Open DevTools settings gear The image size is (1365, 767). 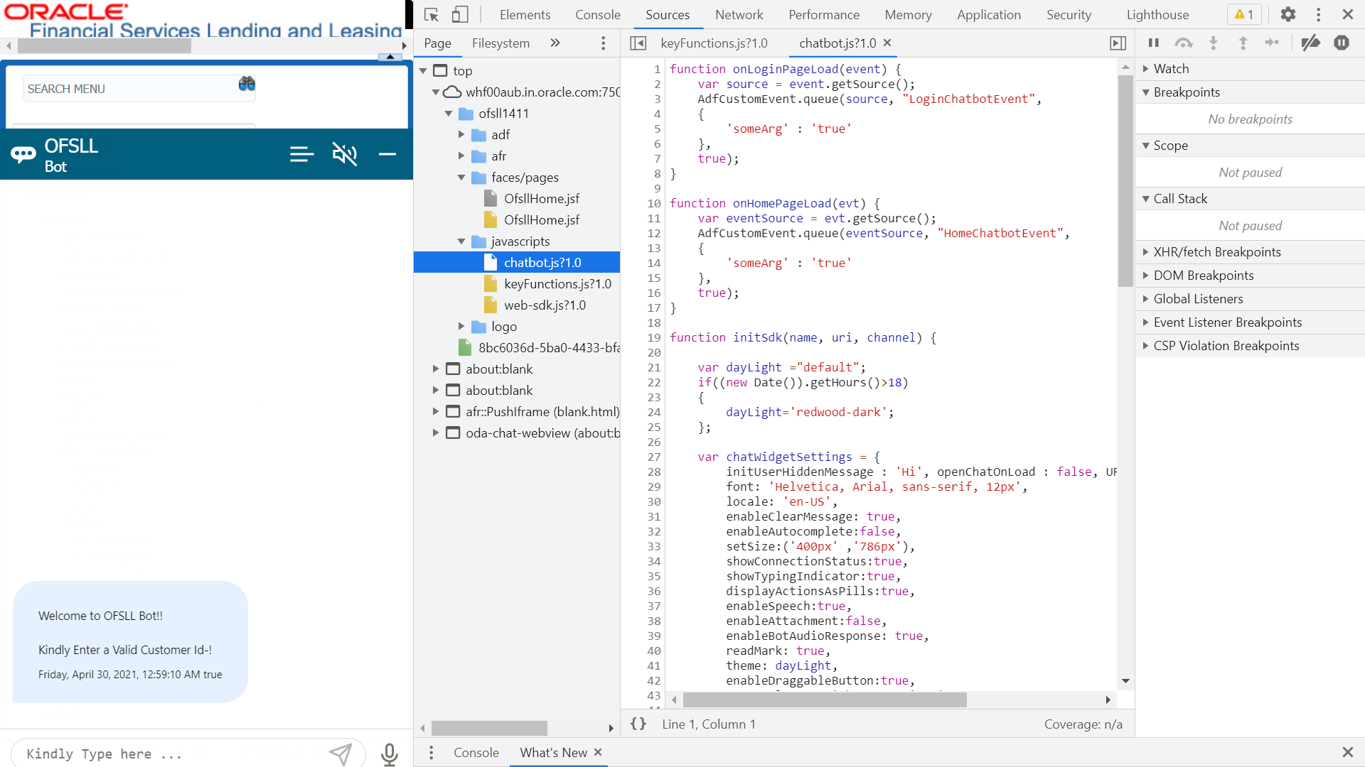point(1288,14)
